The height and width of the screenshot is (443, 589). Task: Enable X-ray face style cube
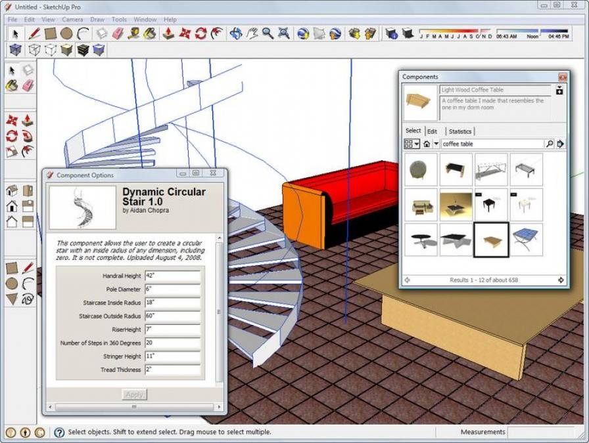pyautogui.click(x=16, y=50)
